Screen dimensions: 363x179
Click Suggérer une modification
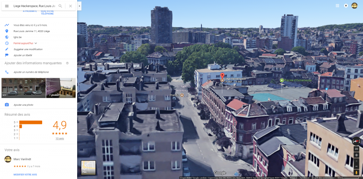(28, 49)
